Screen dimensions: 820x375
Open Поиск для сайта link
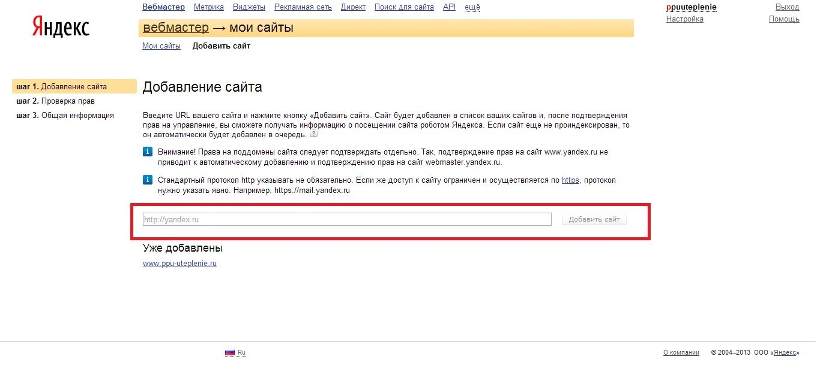pyautogui.click(x=404, y=7)
